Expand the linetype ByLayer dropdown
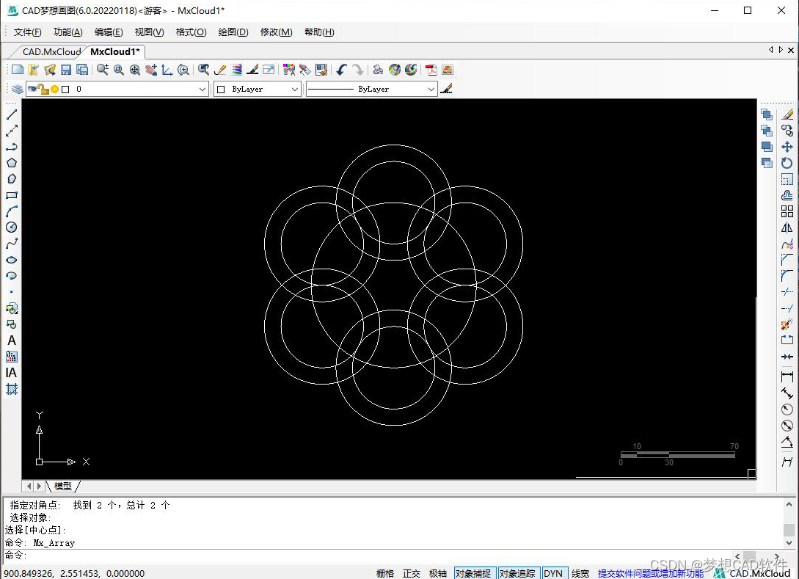 [431, 90]
